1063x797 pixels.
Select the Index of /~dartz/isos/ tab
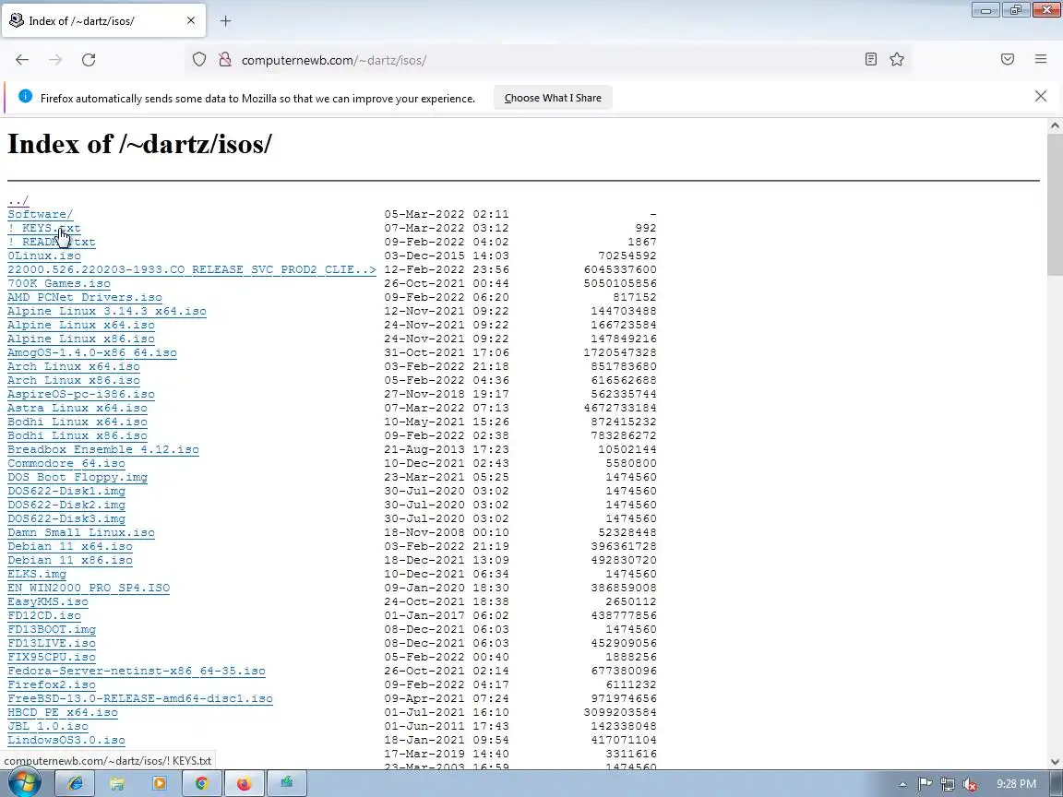[x=103, y=21]
